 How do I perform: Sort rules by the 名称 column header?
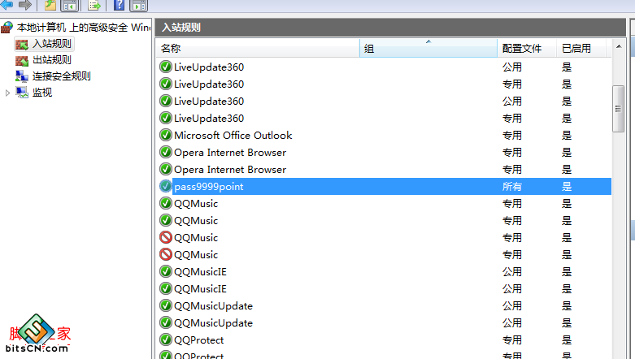click(x=258, y=48)
